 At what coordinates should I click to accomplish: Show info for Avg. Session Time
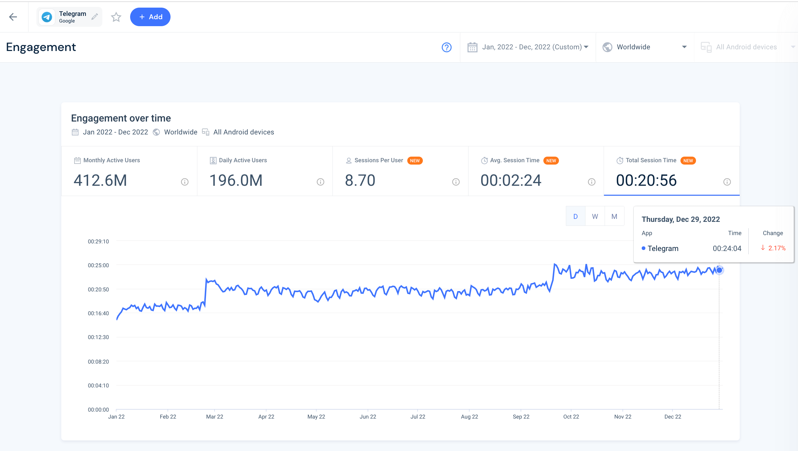pos(592,182)
